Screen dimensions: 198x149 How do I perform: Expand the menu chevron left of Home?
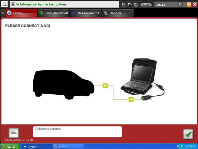click(x=3, y=13)
